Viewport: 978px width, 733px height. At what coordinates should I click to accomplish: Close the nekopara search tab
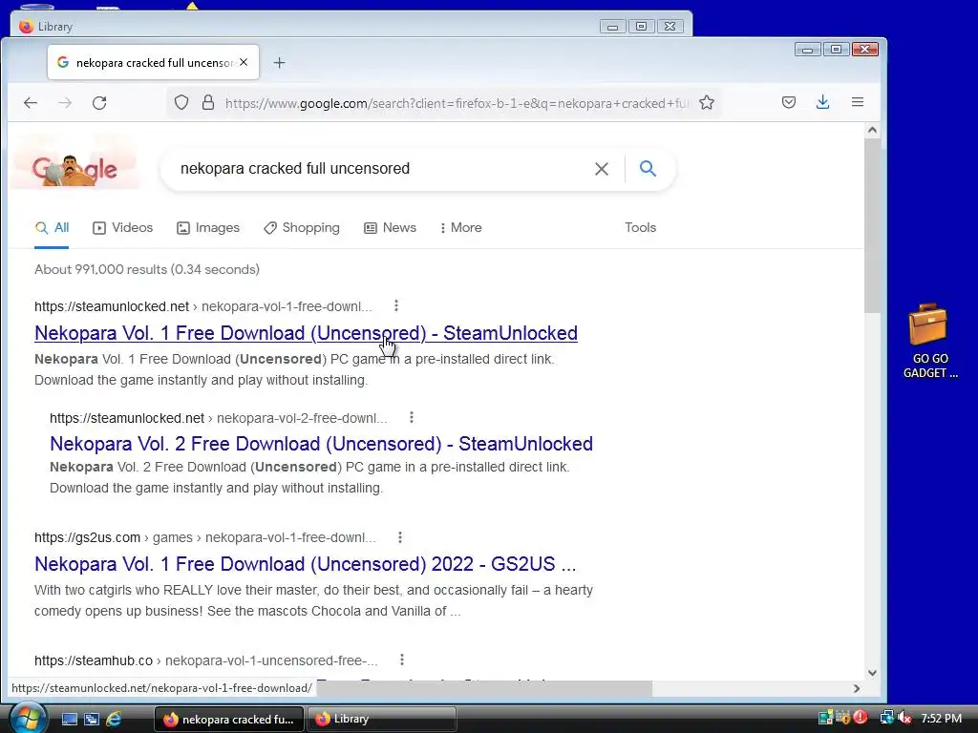(244, 62)
